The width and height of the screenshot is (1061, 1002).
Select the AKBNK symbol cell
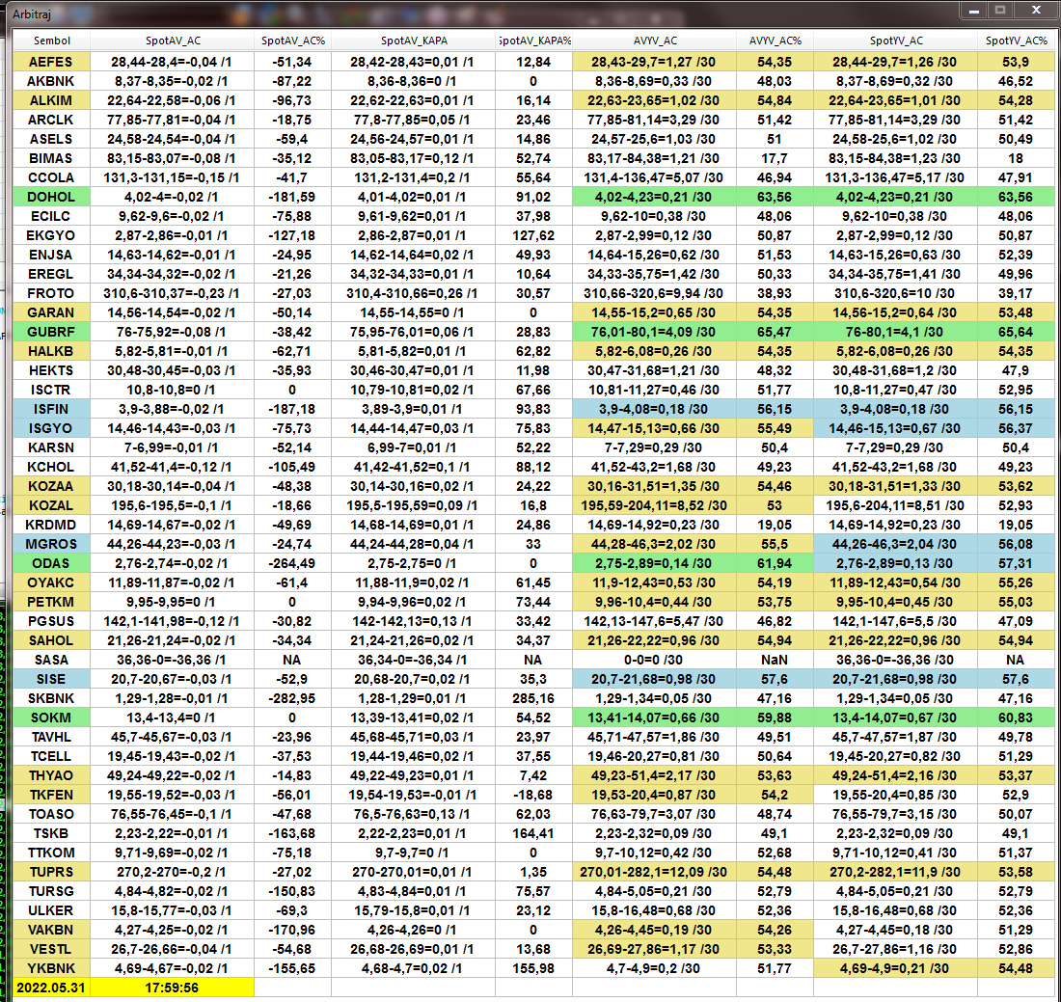(51, 81)
